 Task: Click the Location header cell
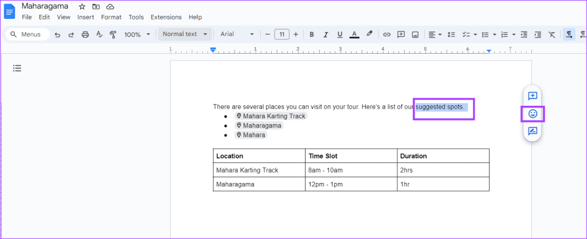(x=259, y=156)
